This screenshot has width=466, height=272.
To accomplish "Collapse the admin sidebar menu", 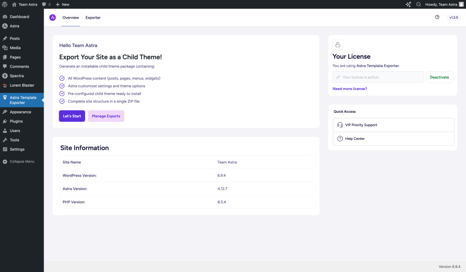I will pos(18,162).
